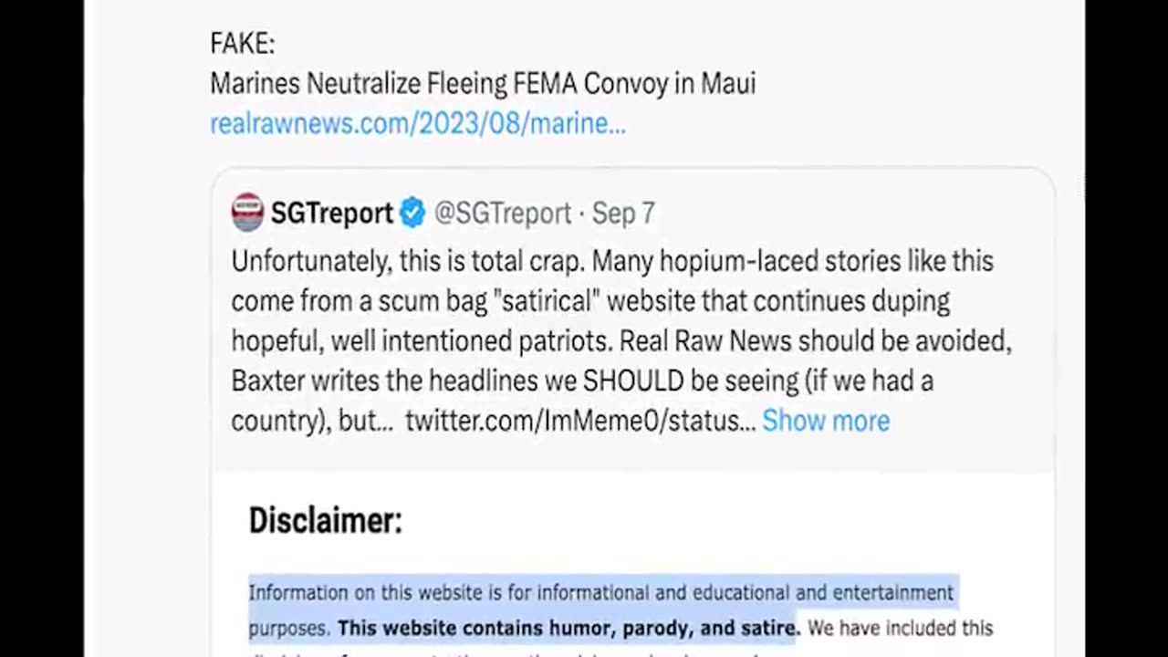Follow the twitter.com/ImMeme0/status link
The width and height of the screenshot is (1168, 657).
[x=580, y=421]
